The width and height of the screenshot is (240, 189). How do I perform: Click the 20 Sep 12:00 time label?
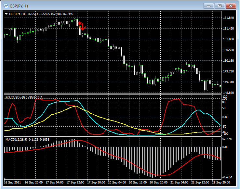coord(138,183)
